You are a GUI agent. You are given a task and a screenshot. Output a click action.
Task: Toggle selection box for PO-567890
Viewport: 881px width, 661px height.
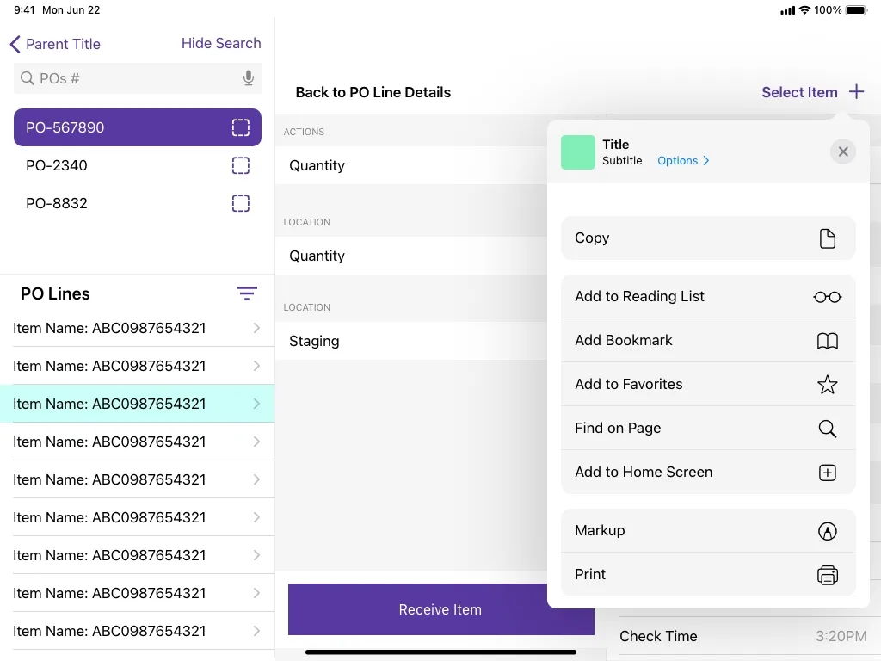(x=241, y=127)
